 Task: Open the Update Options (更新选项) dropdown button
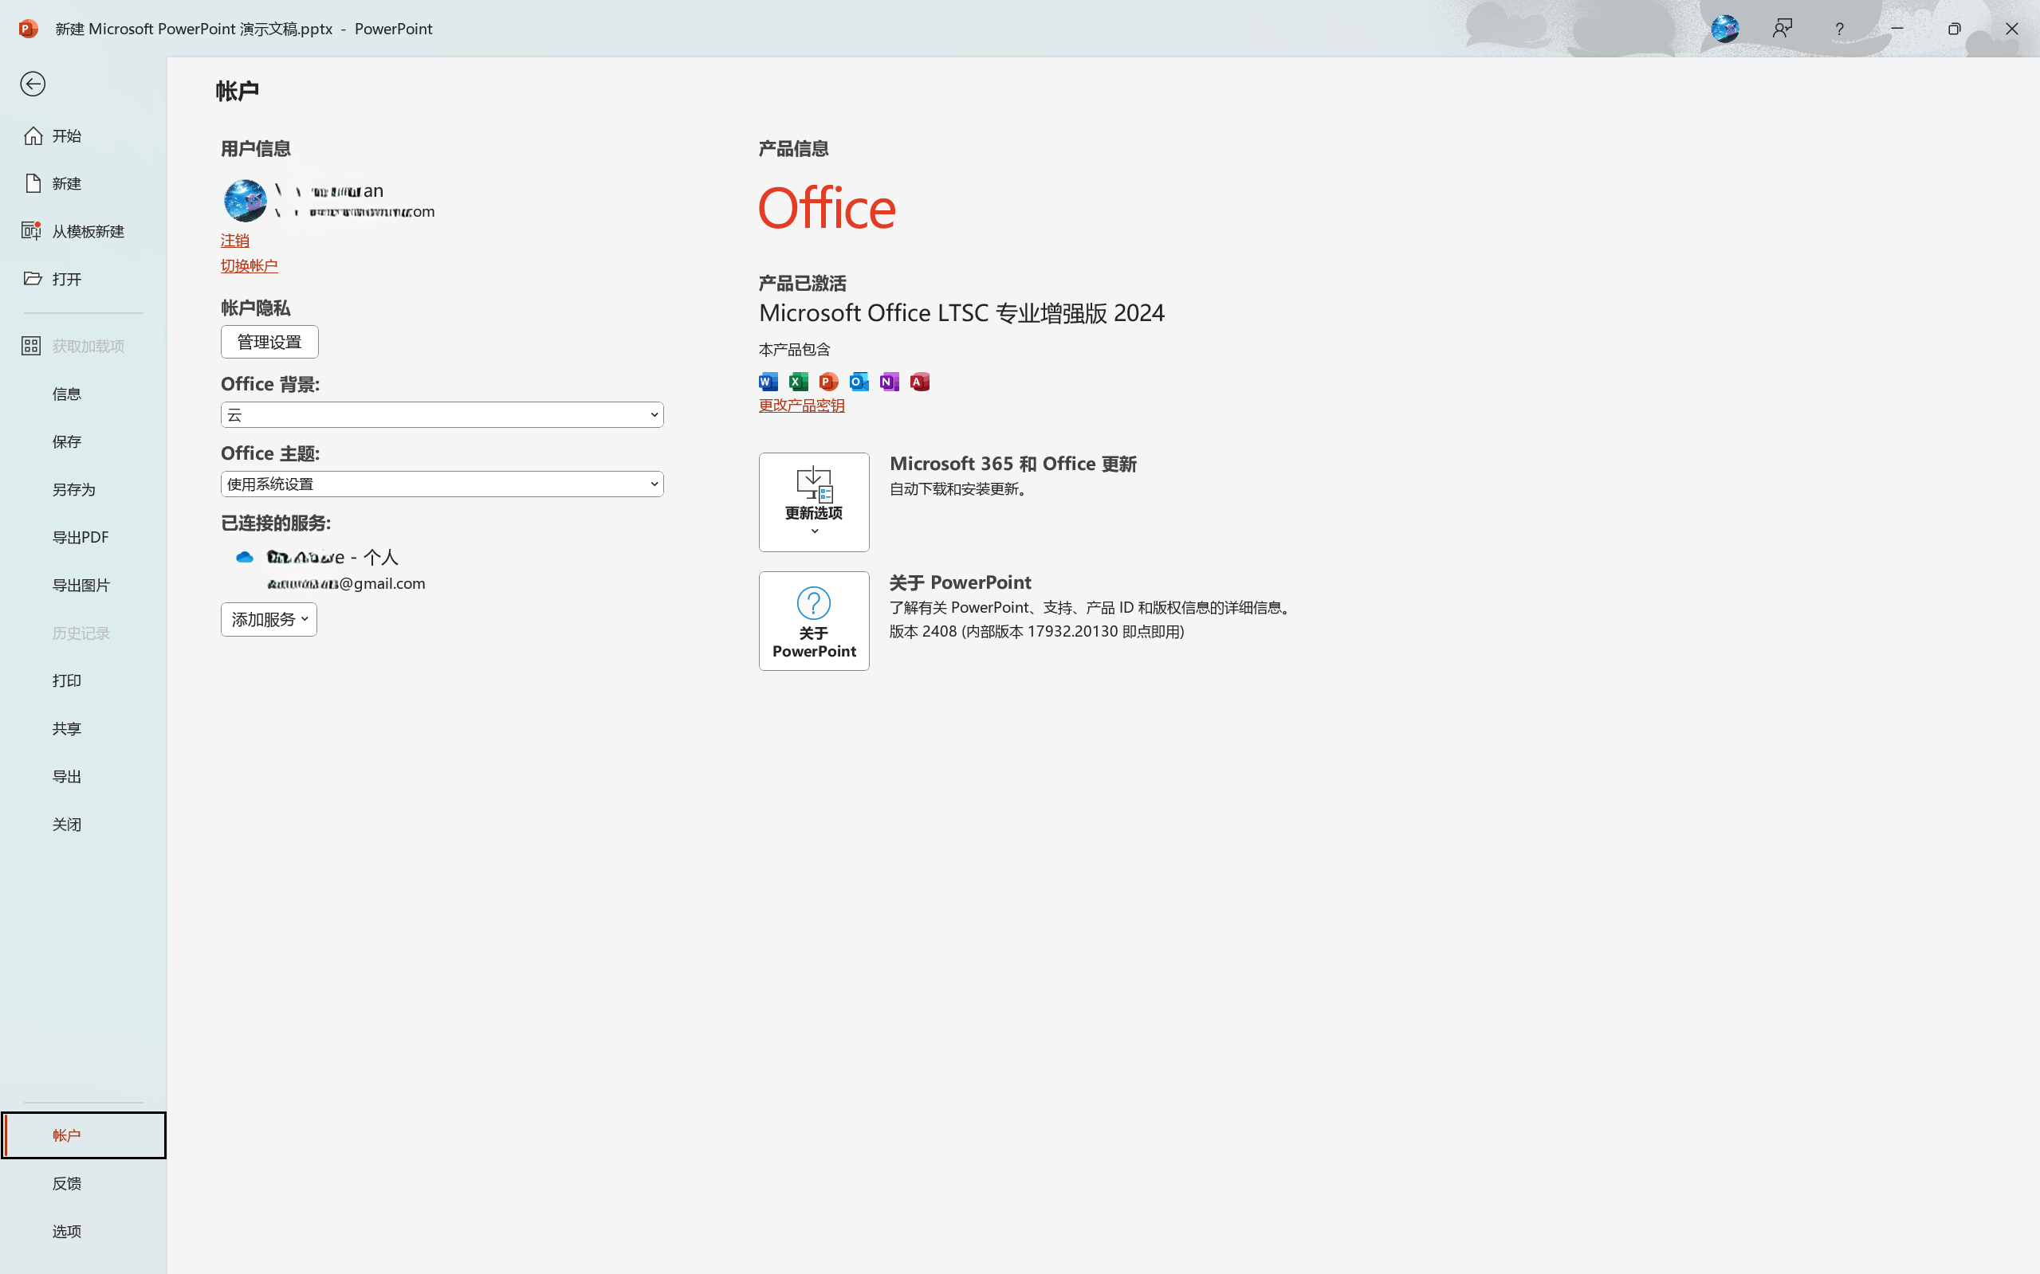click(813, 502)
